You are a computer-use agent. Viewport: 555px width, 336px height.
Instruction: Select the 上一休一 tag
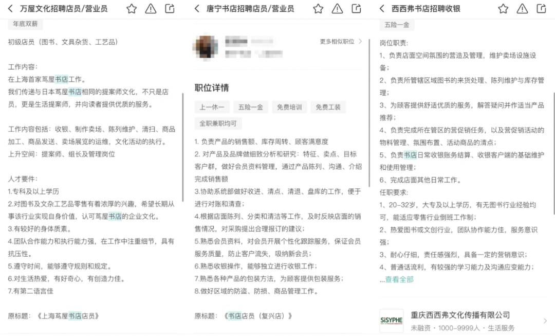click(x=212, y=107)
